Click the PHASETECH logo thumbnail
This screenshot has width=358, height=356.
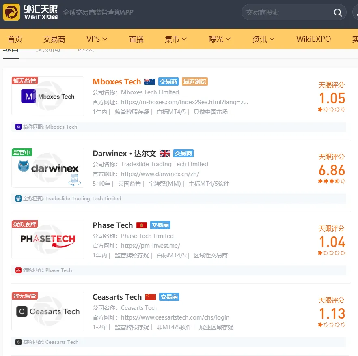click(x=48, y=240)
